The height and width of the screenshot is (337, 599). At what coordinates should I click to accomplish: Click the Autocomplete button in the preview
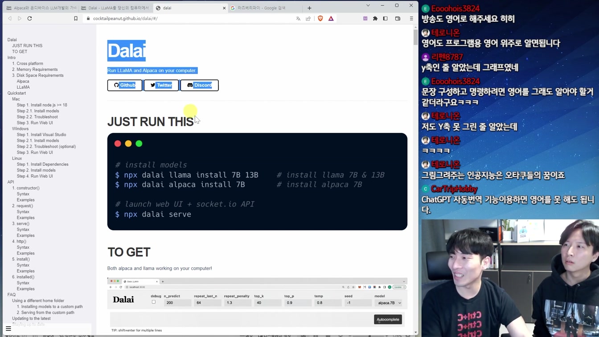[x=388, y=319]
